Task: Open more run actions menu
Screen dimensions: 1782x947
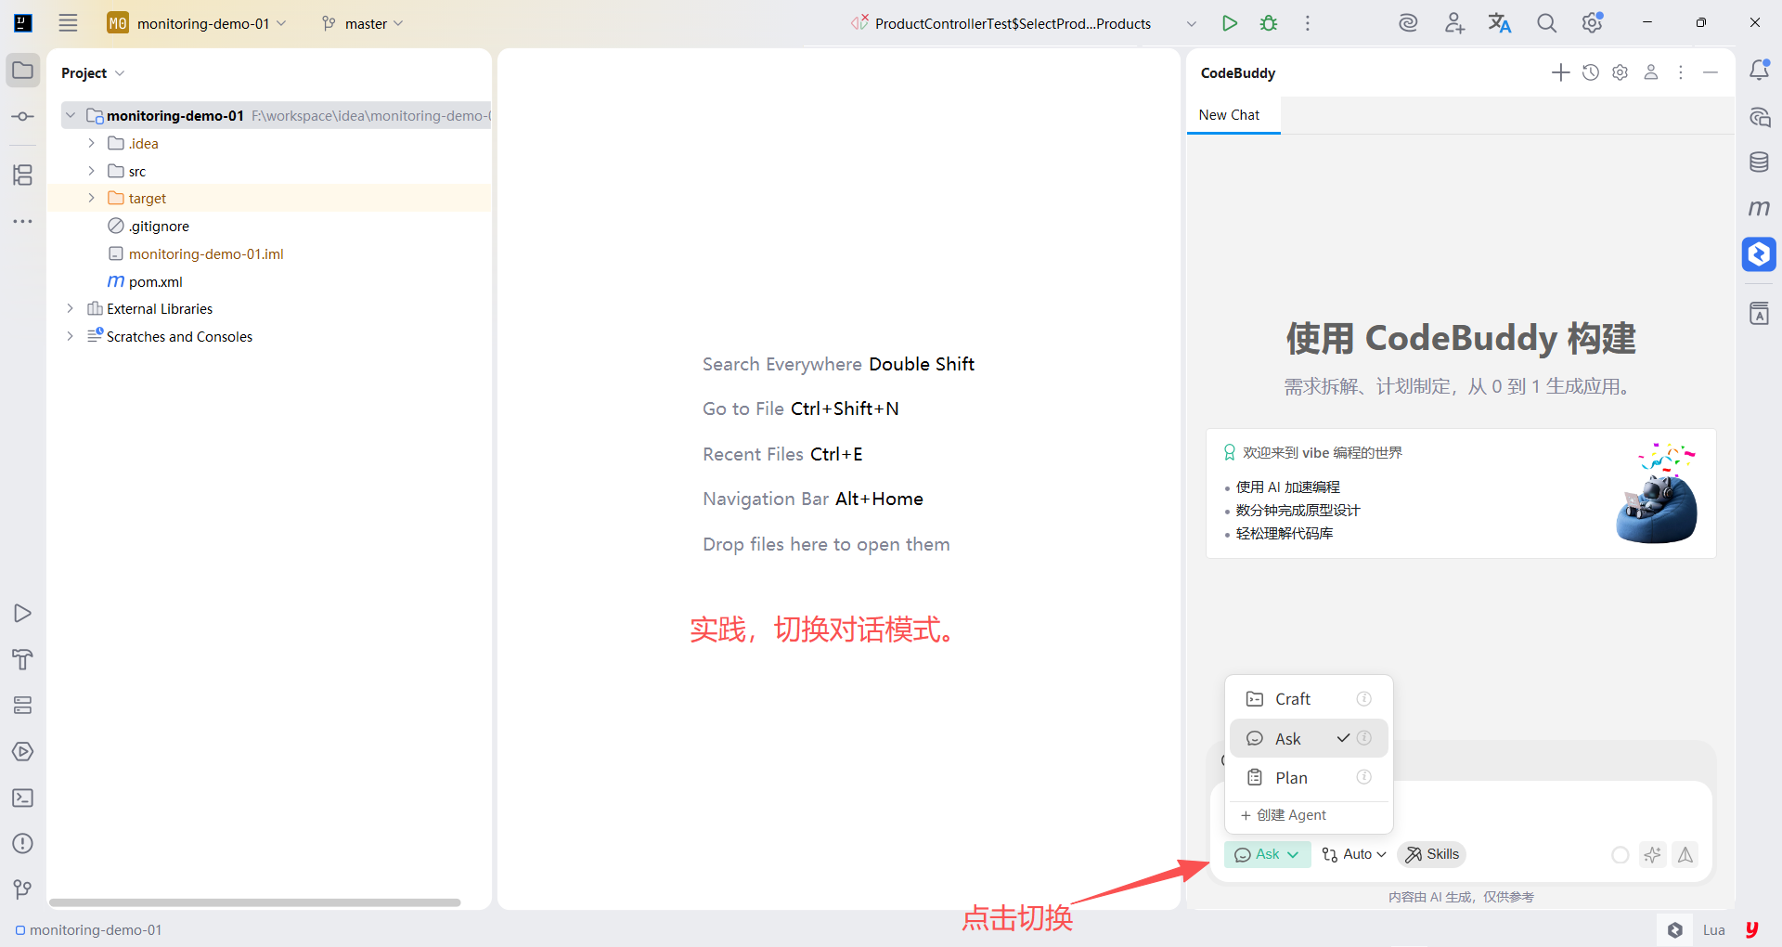Action: pos(1308,23)
